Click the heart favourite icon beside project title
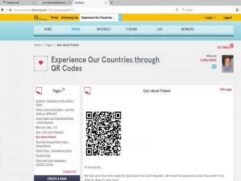Screen dimensions: 241x181 tap(41, 64)
